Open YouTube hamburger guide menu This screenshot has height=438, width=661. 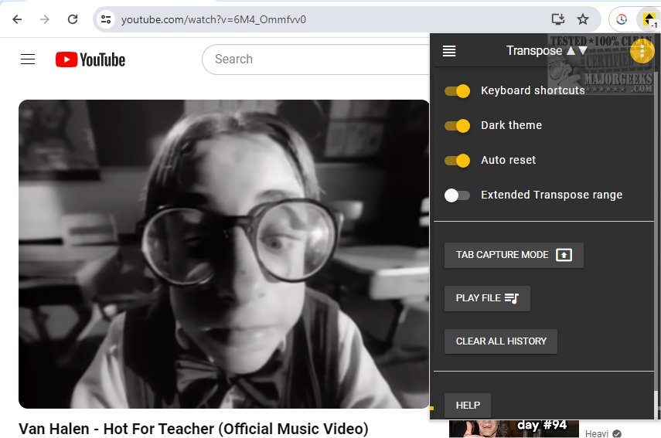coord(28,59)
